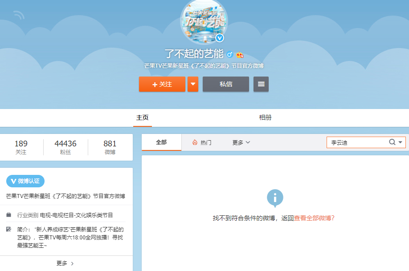Select the 全部 posts filter tab

[x=161, y=142]
